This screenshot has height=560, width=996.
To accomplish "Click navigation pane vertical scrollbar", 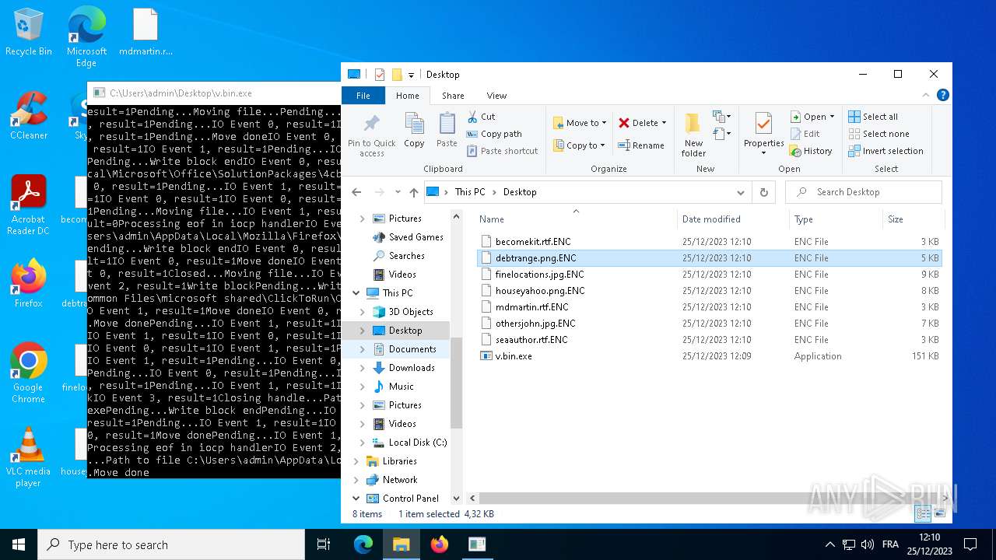I will 457,383.
